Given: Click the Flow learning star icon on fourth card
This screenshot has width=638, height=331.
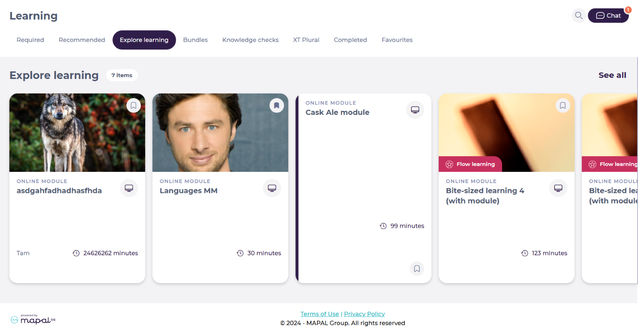Looking at the screenshot, I should click(449, 164).
